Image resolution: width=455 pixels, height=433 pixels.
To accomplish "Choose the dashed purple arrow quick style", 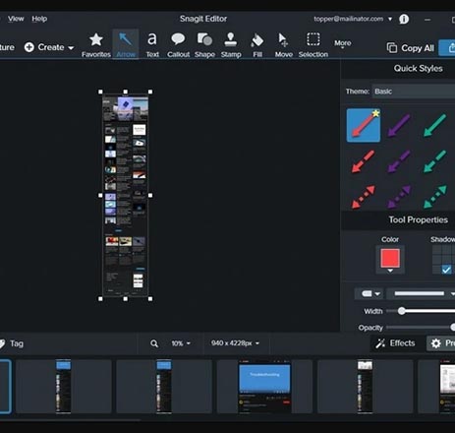I will coord(399,161).
